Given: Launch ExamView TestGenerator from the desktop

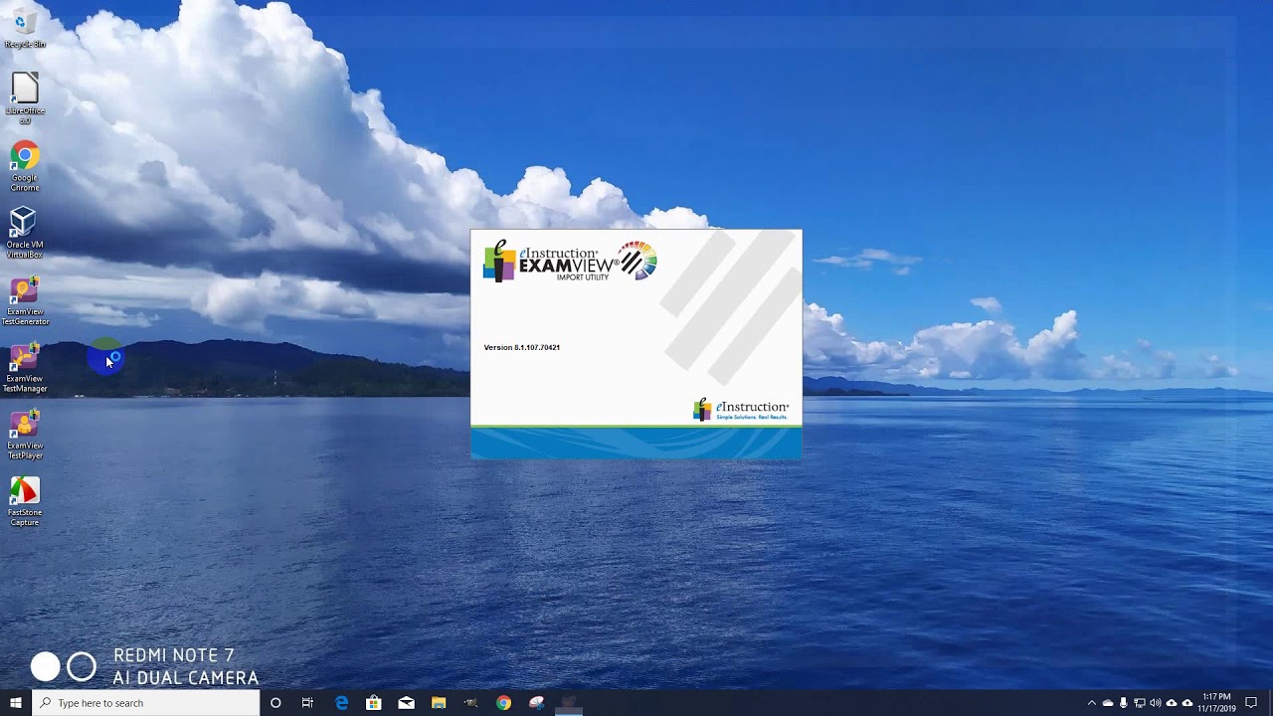Looking at the screenshot, I should 25,300.
